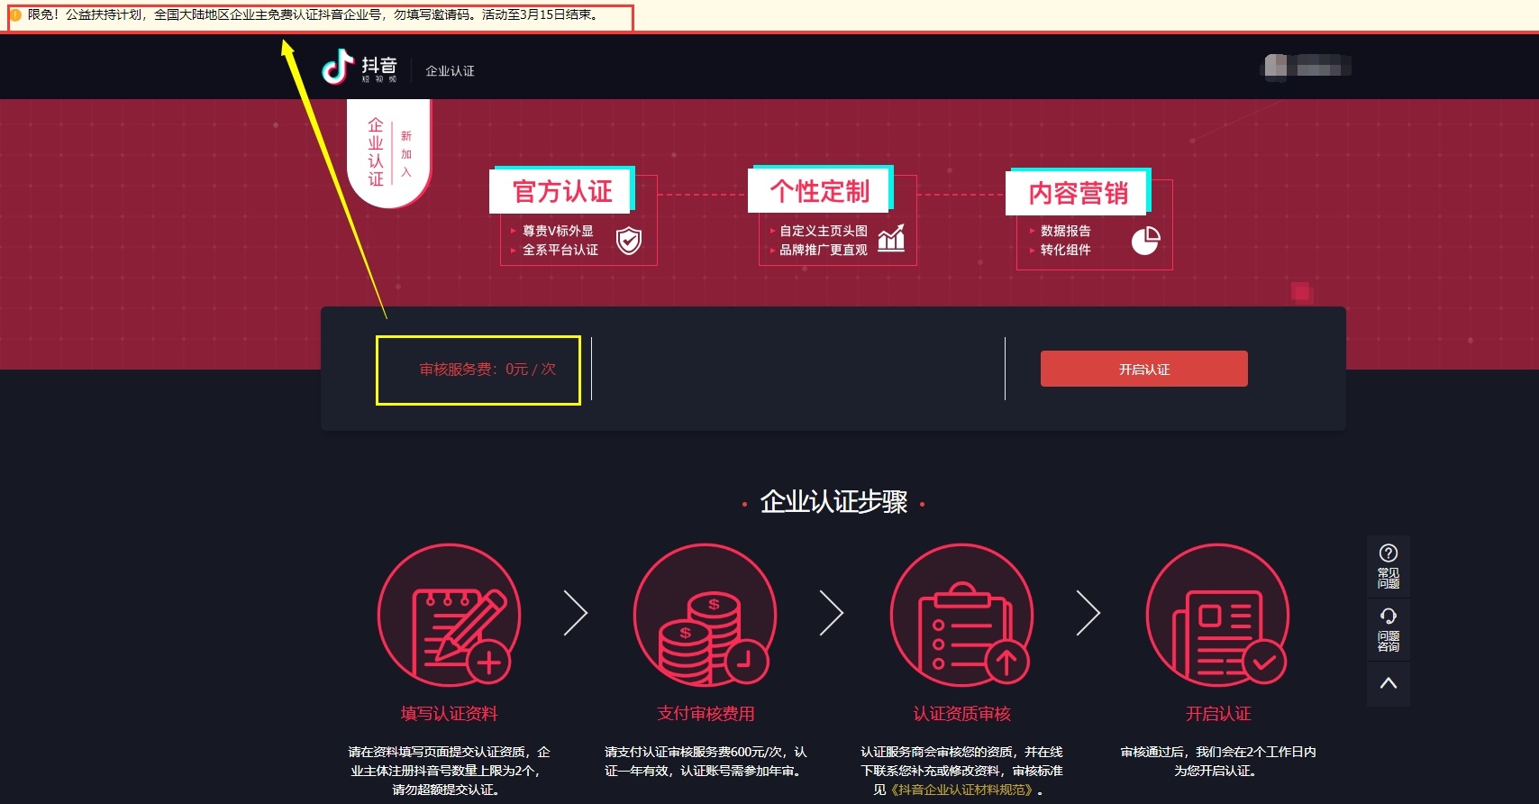The height and width of the screenshot is (804, 1539).
Task: Select the 内容营销 feature card title
Action: pyautogui.click(x=1078, y=193)
